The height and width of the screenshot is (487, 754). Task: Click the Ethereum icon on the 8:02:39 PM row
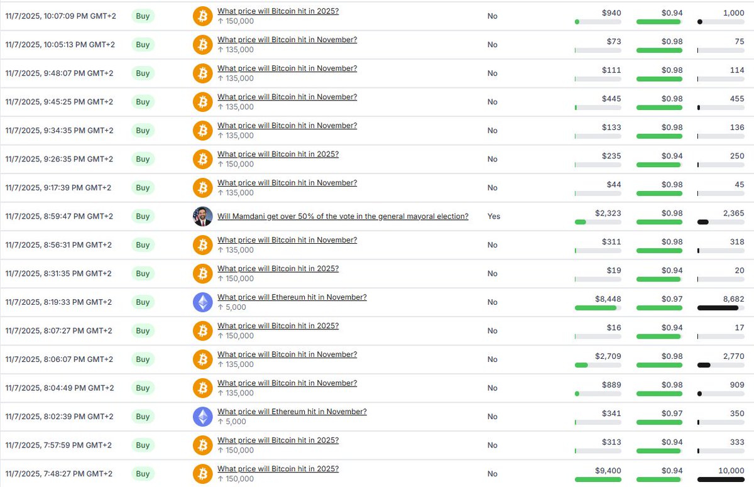(202, 416)
